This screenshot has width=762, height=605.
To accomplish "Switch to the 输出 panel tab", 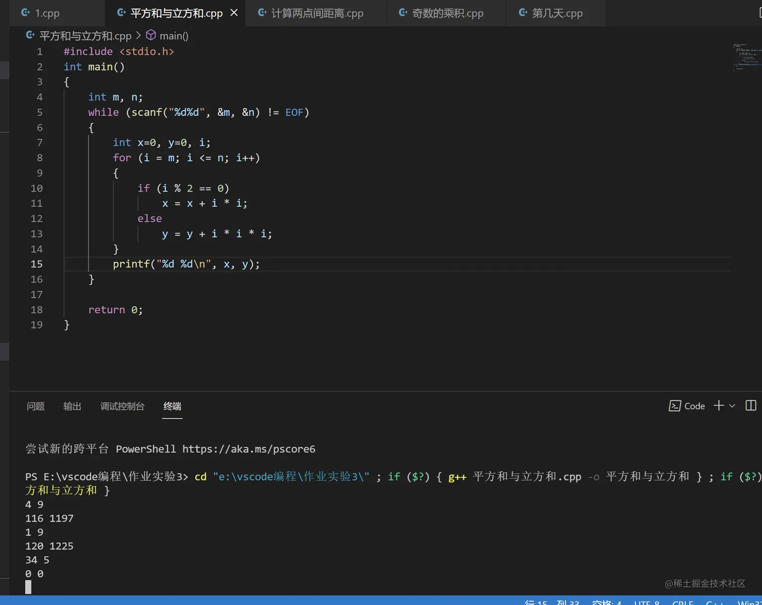I will [72, 406].
